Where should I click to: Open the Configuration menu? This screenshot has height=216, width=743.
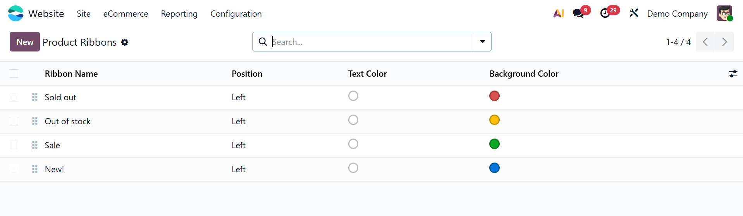tap(236, 14)
